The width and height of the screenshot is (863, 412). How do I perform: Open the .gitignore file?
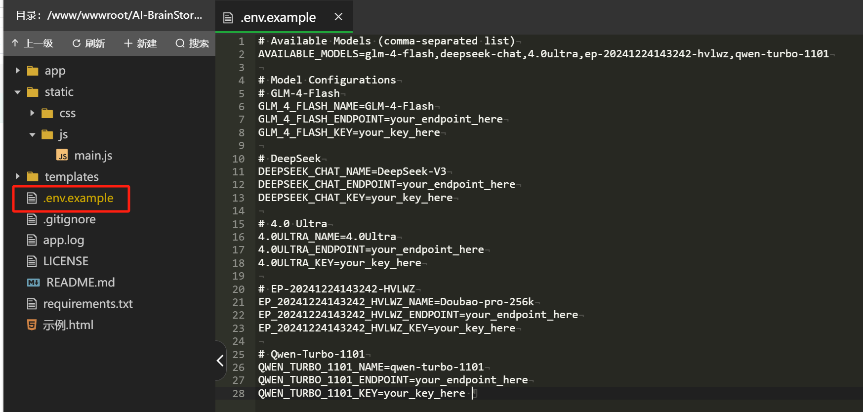click(x=69, y=219)
